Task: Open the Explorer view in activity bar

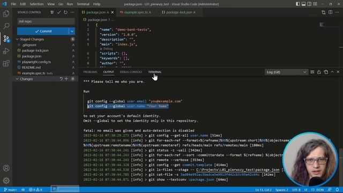Action: click(6, 14)
